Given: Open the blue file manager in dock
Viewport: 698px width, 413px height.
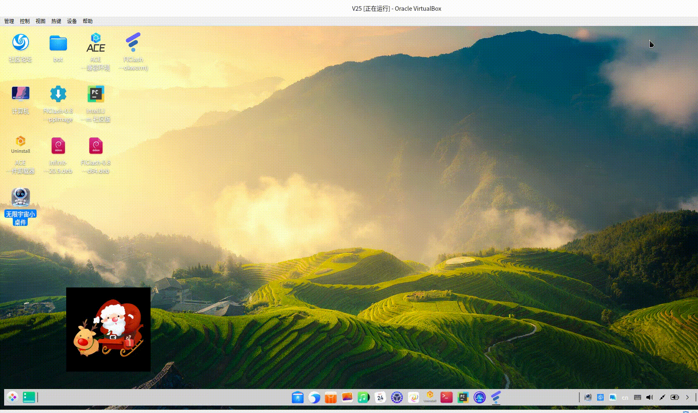Looking at the screenshot, I should tap(298, 397).
